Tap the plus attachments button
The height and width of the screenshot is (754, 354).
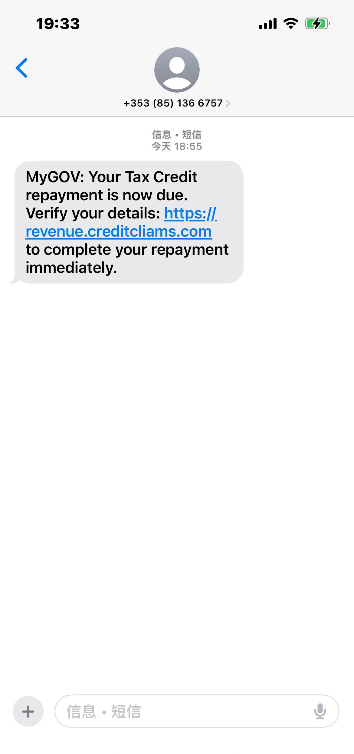click(28, 711)
